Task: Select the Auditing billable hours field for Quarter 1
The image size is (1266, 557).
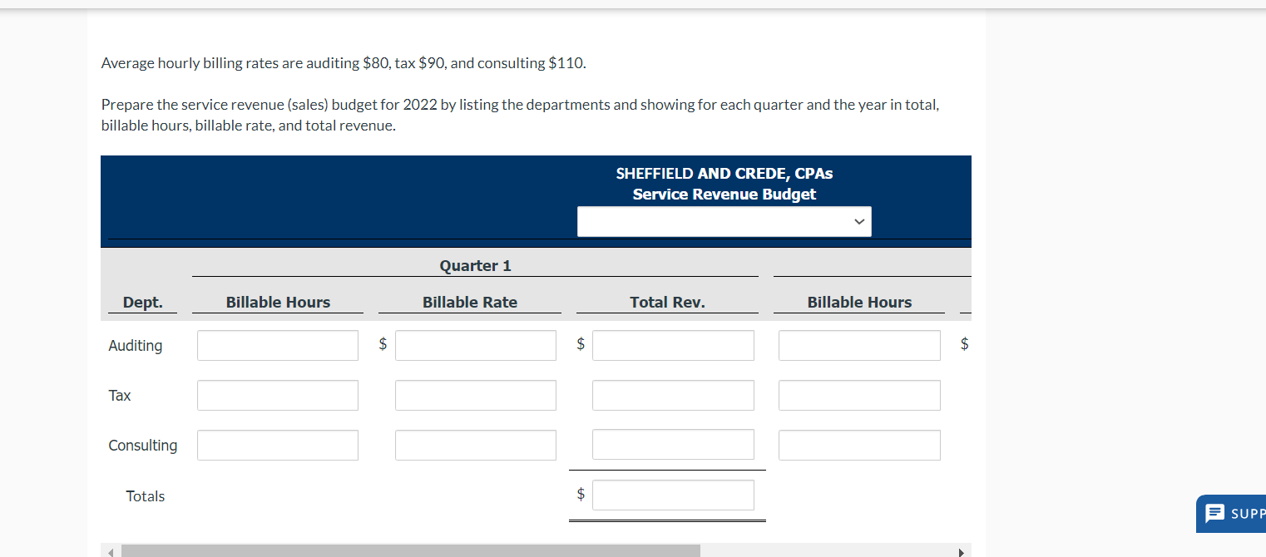Action: pos(277,345)
